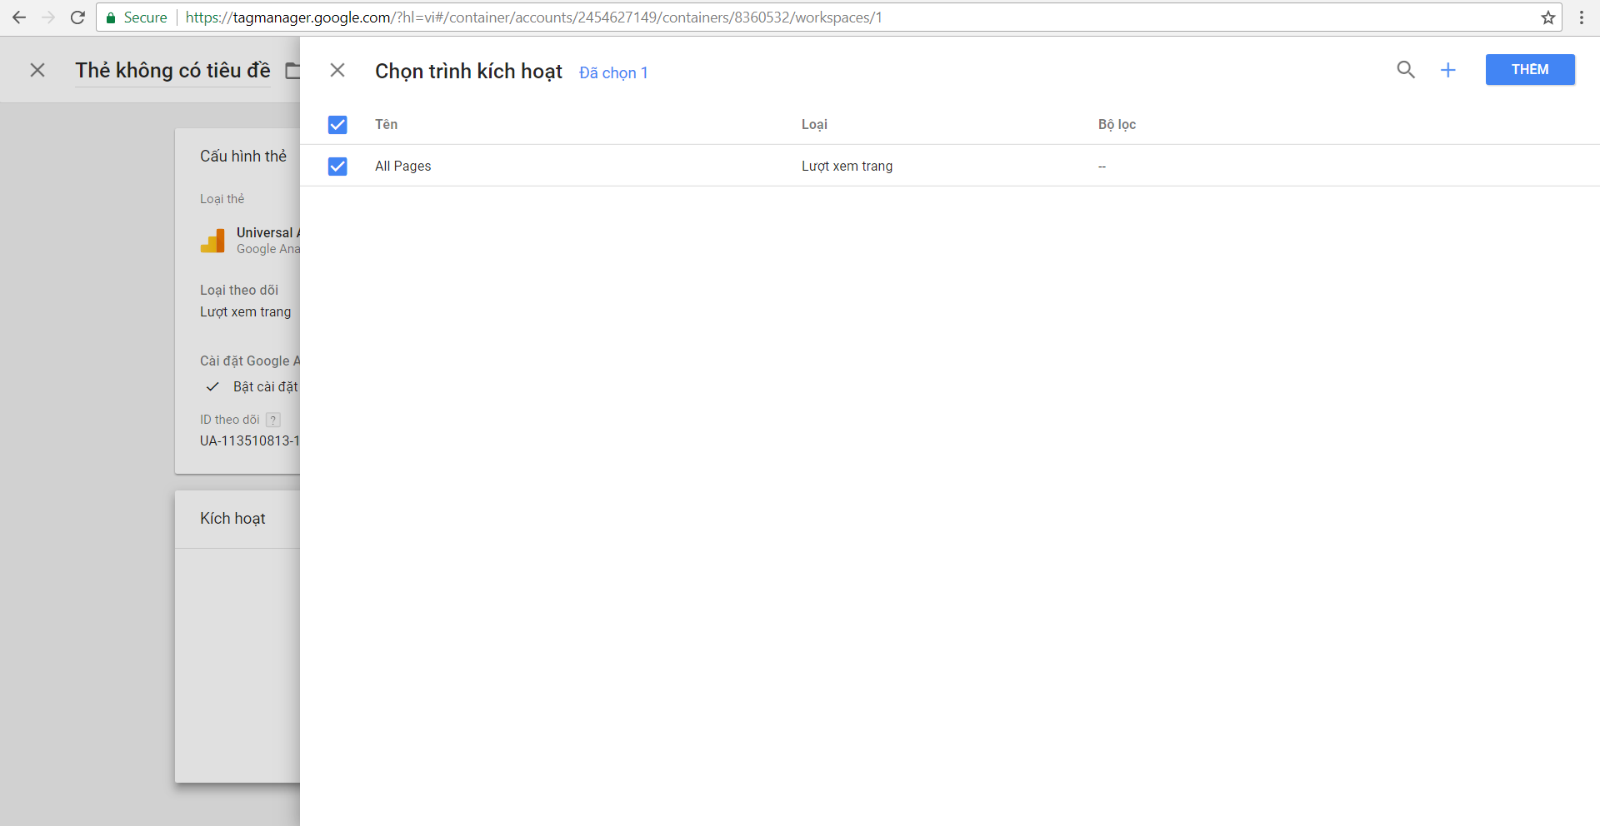1600x826 pixels.
Task: Close the untitled tag editor
Action: 37,70
